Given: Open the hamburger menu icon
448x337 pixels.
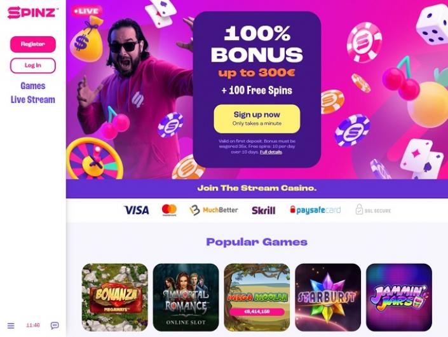Looking at the screenshot, I should [x=11, y=326].
